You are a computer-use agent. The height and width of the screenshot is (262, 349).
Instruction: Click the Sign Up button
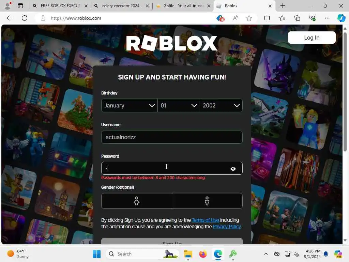click(x=172, y=242)
